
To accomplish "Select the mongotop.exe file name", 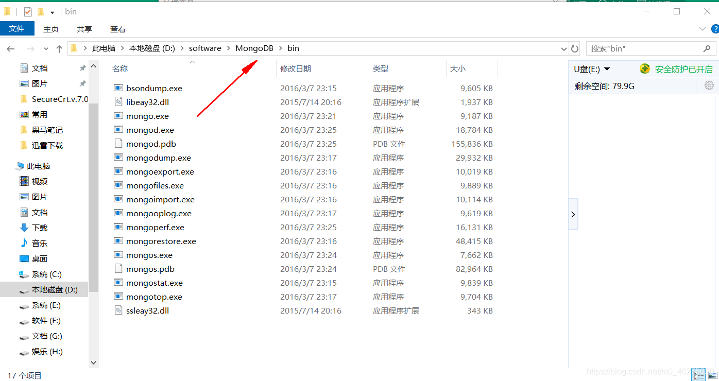I will click(154, 297).
